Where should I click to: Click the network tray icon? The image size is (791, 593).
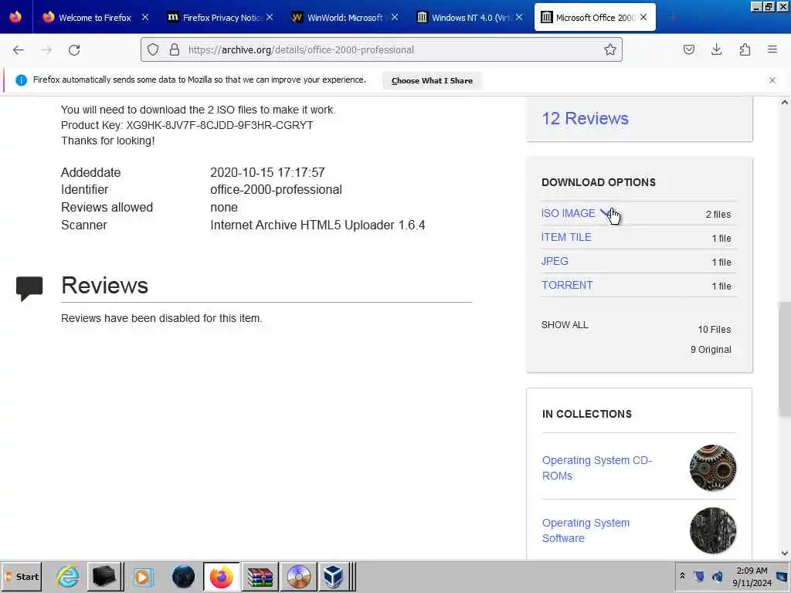coord(698,576)
